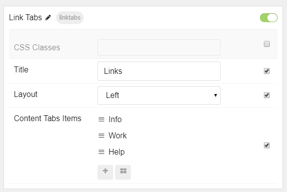Click the Layout dropdown arrow
The width and height of the screenshot is (287, 192).
[216, 95]
